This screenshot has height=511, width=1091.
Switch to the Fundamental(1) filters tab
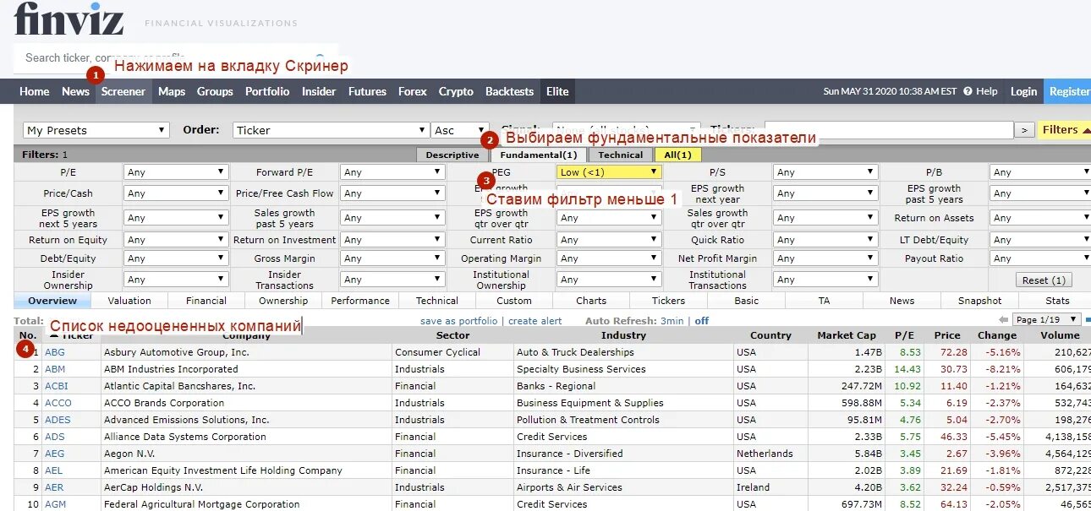click(x=538, y=155)
